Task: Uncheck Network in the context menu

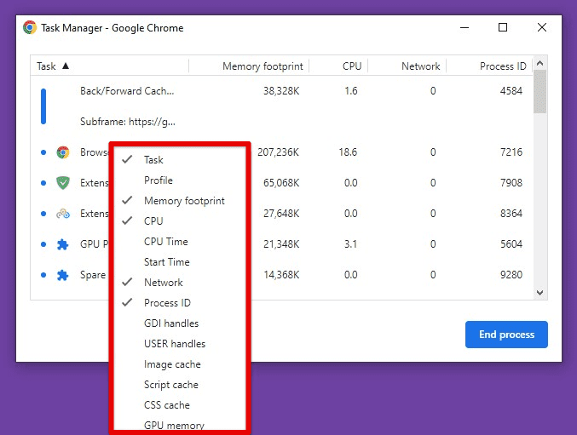Action: [180, 283]
